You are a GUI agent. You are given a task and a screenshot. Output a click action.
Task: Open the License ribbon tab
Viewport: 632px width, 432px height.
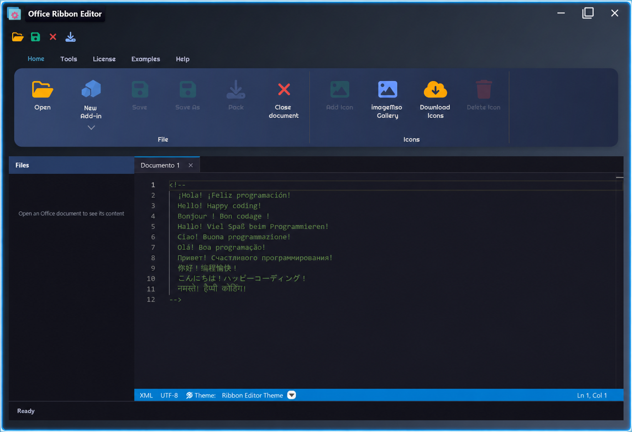pyautogui.click(x=104, y=59)
